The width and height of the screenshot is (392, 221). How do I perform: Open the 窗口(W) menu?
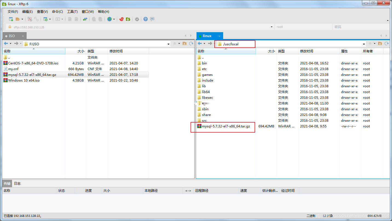click(x=88, y=12)
